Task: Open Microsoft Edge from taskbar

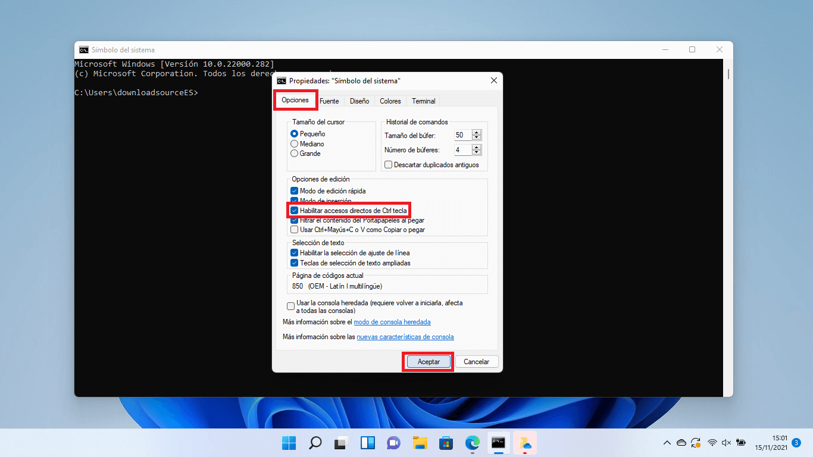Action: click(x=472, y=443)
